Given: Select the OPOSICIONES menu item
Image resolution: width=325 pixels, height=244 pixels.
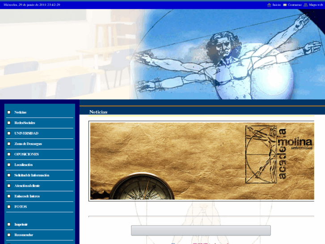Looking at the screenshot, I should [x=26, y=154].
